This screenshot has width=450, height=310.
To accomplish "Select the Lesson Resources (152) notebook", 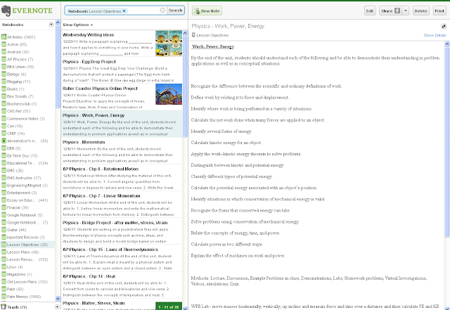I will [x=27, y=259].
